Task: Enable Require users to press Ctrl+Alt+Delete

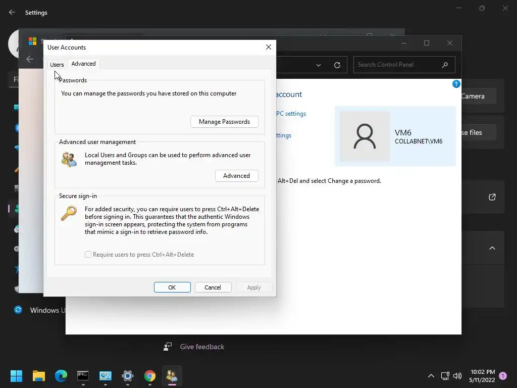Action: pos(88,255)
